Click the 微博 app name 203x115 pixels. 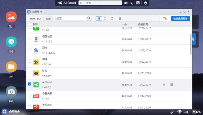[x=45, y=59]
